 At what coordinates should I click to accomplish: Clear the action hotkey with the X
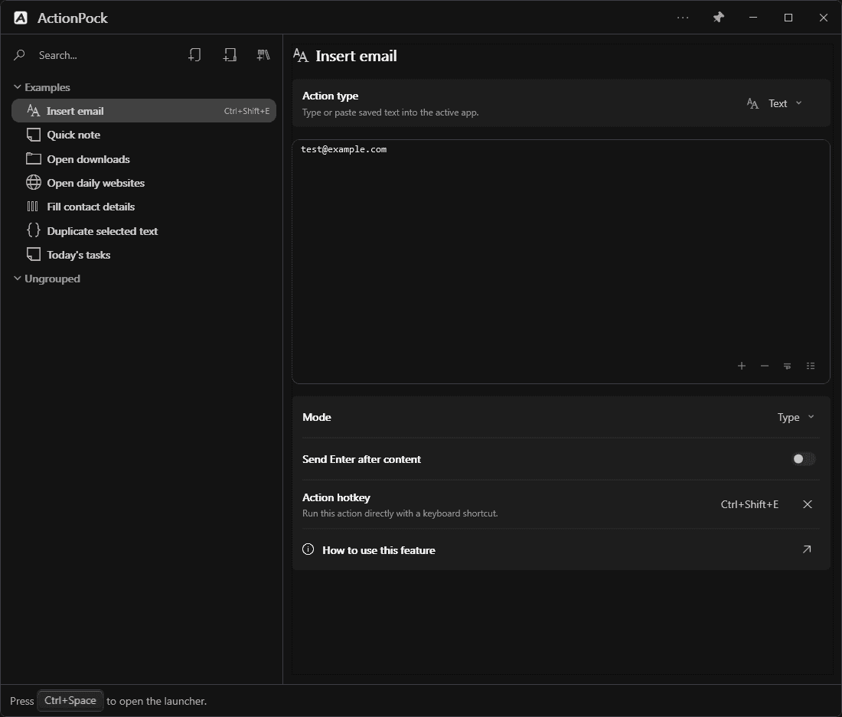(807, 504)
